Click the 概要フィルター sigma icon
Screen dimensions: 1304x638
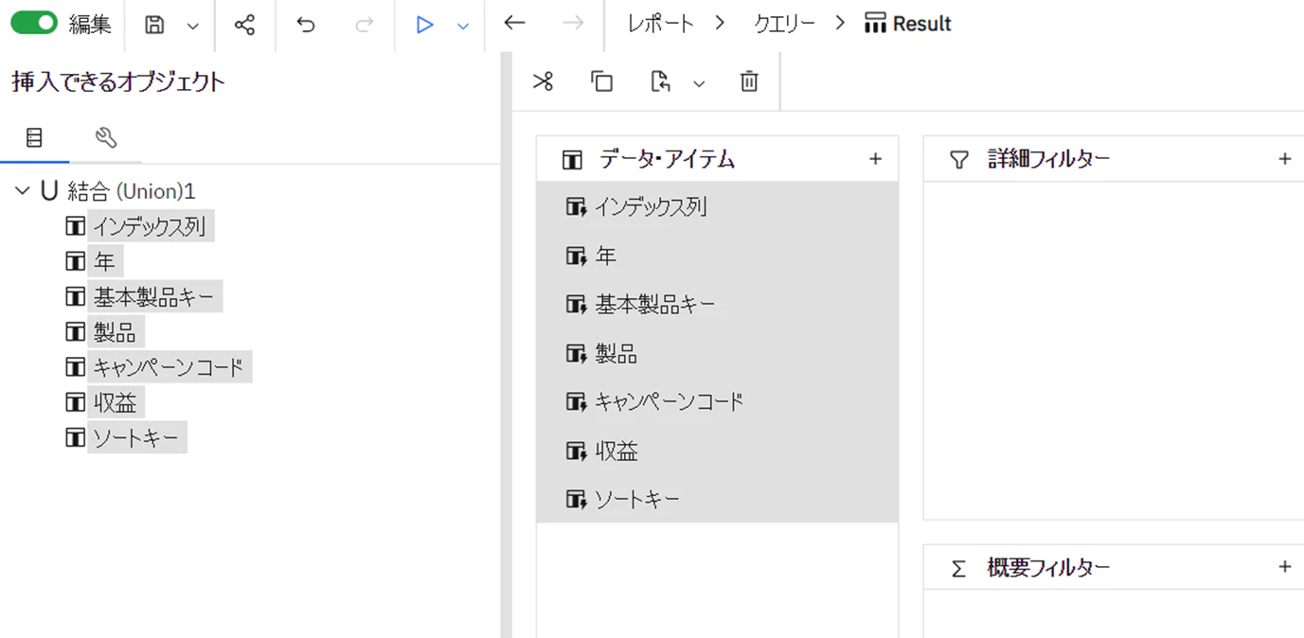(958, 569)
